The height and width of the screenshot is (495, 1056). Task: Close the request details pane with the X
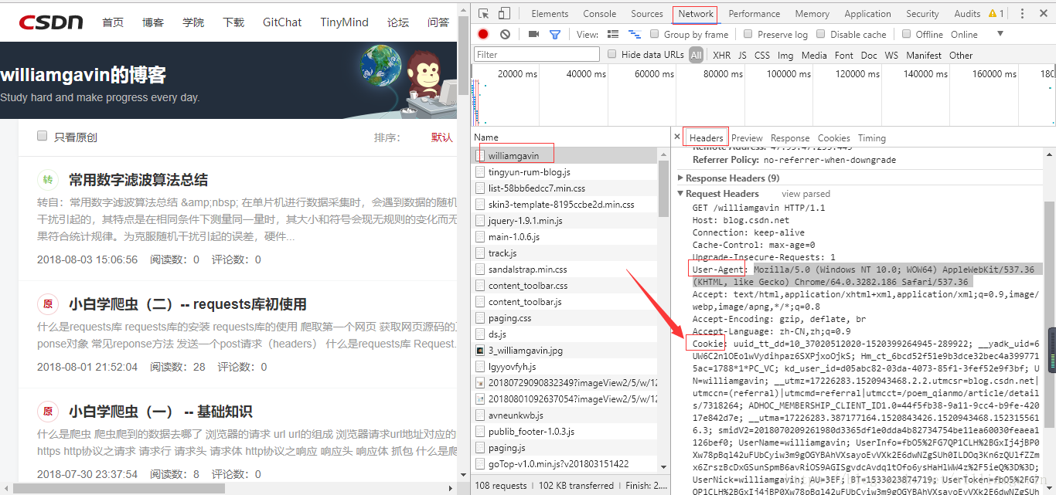(x=677, y=137)
